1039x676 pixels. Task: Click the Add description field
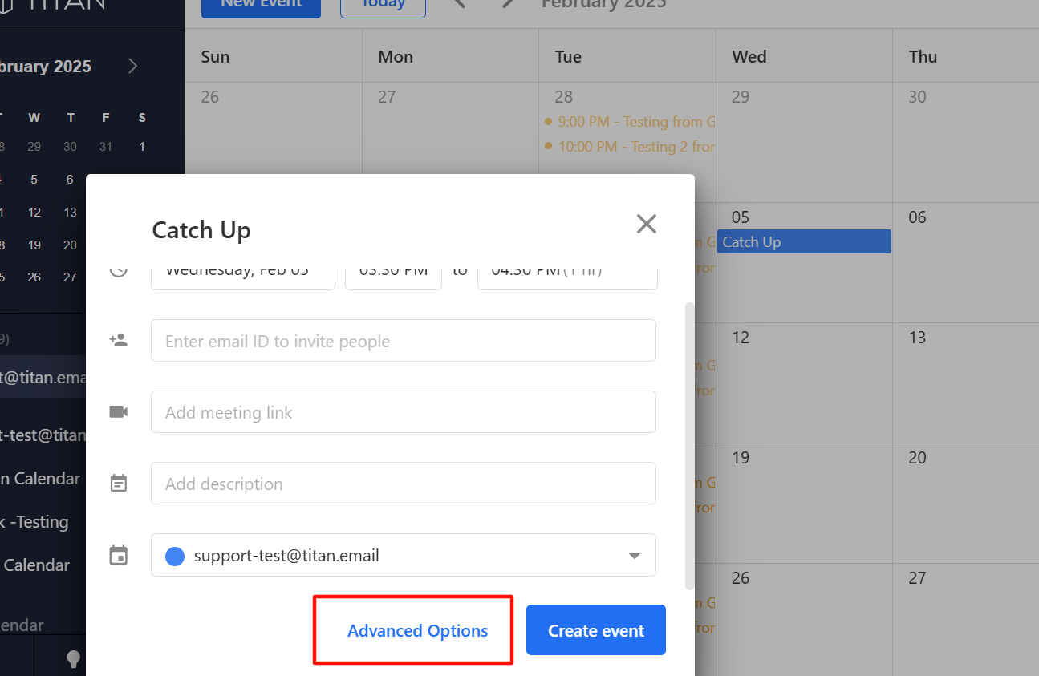(404, 484)
